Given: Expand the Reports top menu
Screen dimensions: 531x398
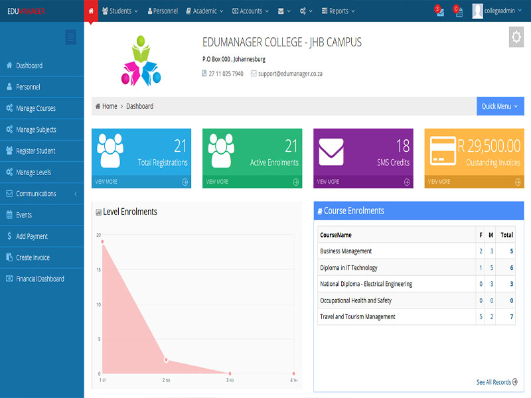Looking at the screenshot, I should (x=338, y=11).
